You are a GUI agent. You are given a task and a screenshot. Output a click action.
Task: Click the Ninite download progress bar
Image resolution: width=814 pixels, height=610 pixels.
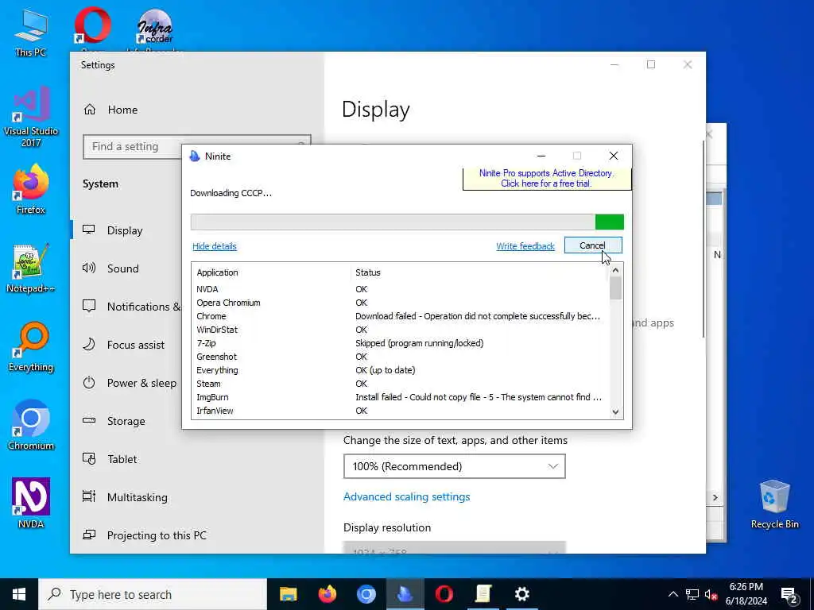point(407,222)
